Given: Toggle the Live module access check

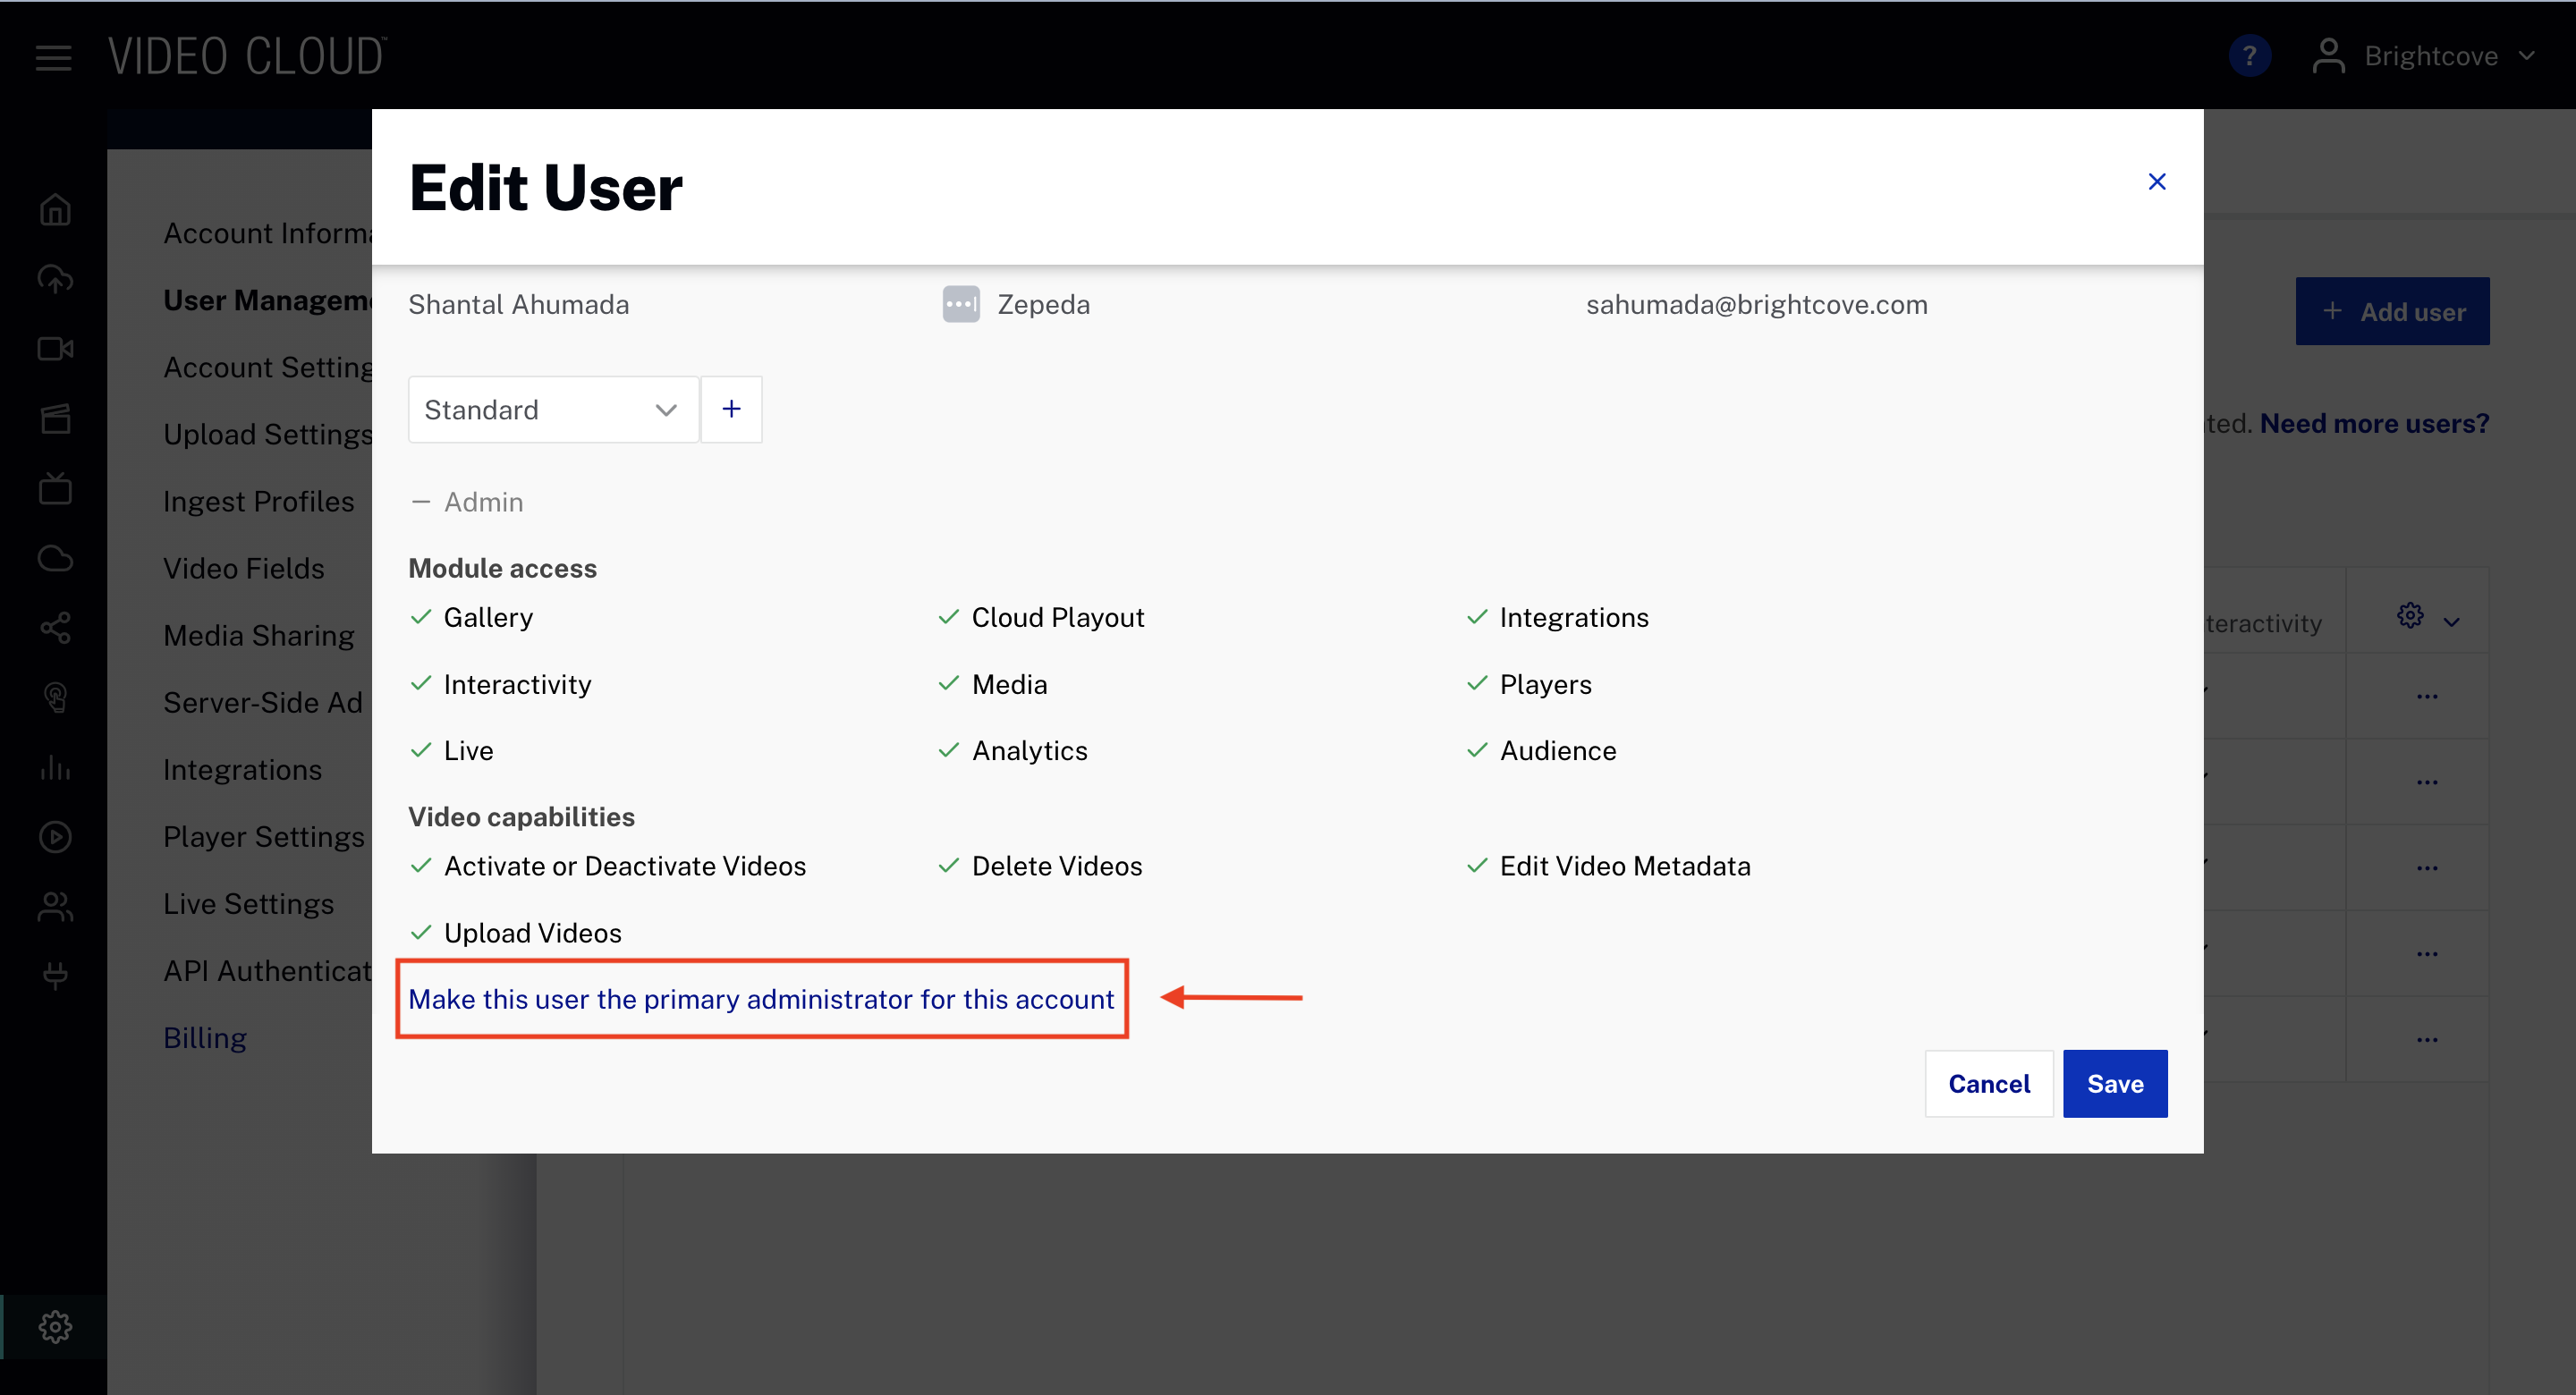Looking at the screenshot, I should 421,750.
